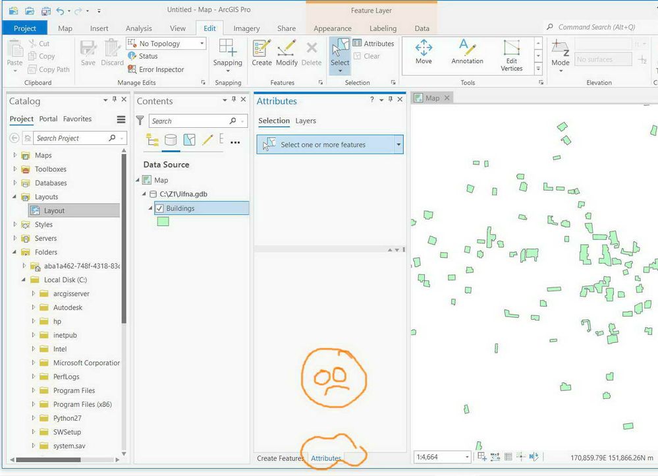This screenshot has height=476, width=658.
Task: Open Attributes pane help question mark
Action: click(x=371, y=99)
